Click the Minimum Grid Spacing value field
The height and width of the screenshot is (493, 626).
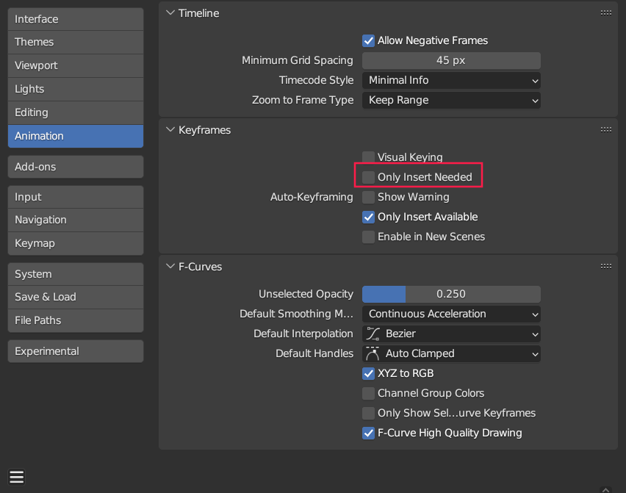(x=451, y=60)
